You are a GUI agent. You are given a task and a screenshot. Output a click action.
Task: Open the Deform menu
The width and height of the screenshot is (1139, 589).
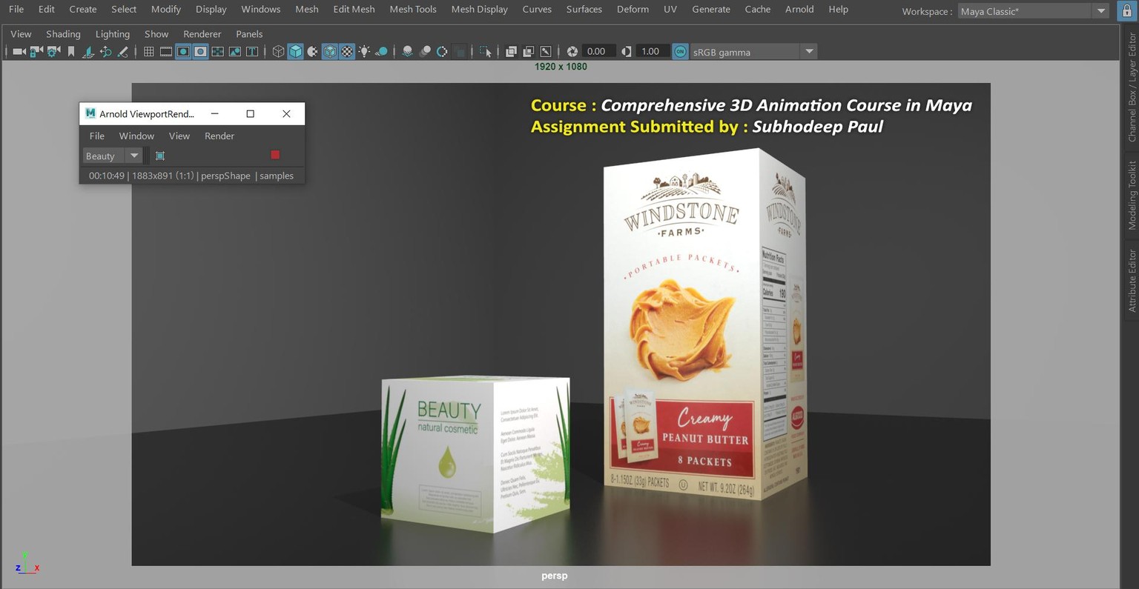[x=633, y=9]
